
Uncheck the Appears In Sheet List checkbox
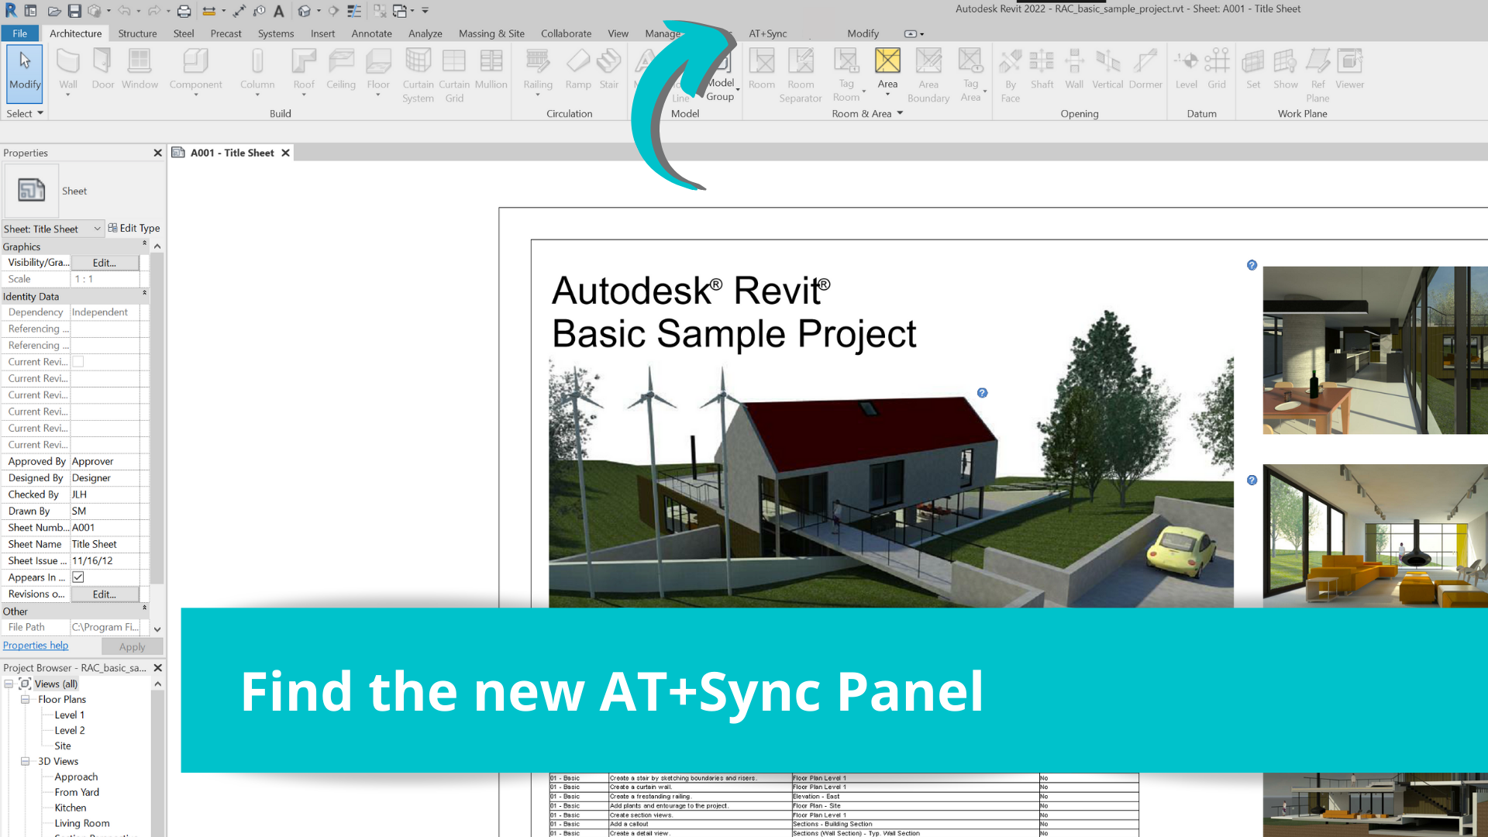pyautogui.click(x=78, y=577)
